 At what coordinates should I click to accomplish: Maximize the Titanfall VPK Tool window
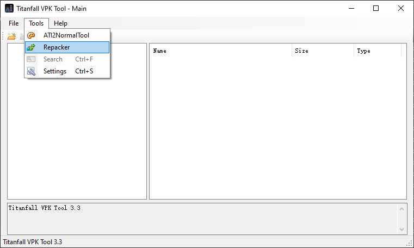click(376, 9)
